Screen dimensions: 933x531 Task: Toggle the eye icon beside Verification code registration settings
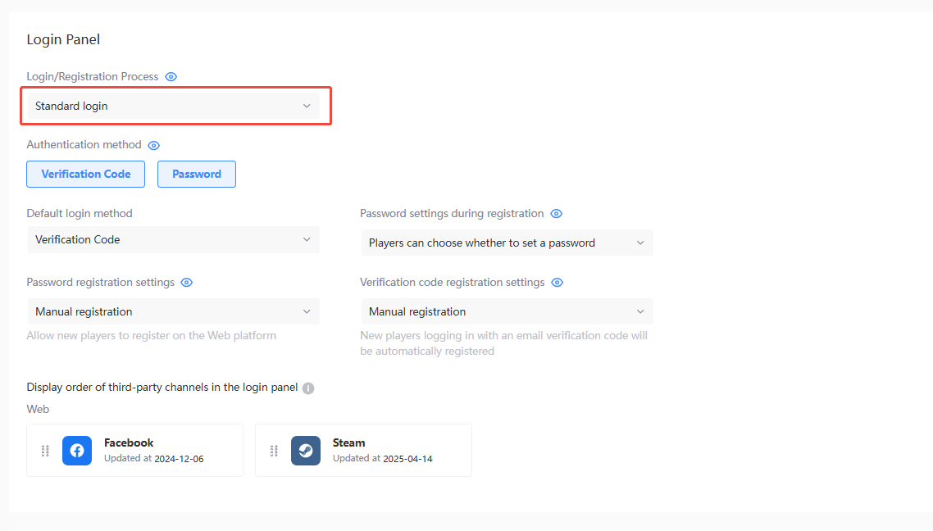click(x=557, y=282)
